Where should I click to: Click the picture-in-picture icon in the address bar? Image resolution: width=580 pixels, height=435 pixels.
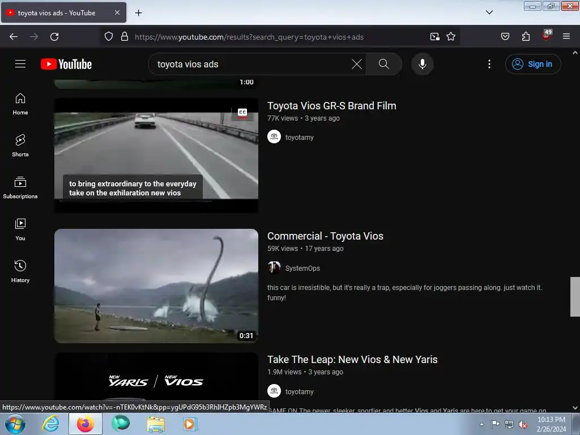pyautogui.click(x=434, y=37)
